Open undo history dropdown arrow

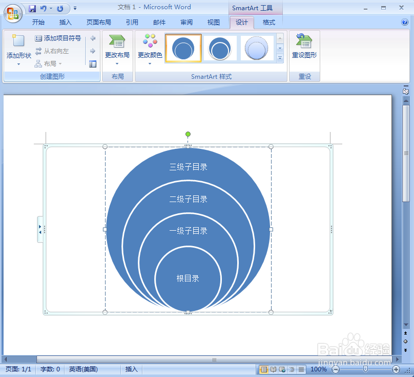pyautogui.click(x=51, y=8)
